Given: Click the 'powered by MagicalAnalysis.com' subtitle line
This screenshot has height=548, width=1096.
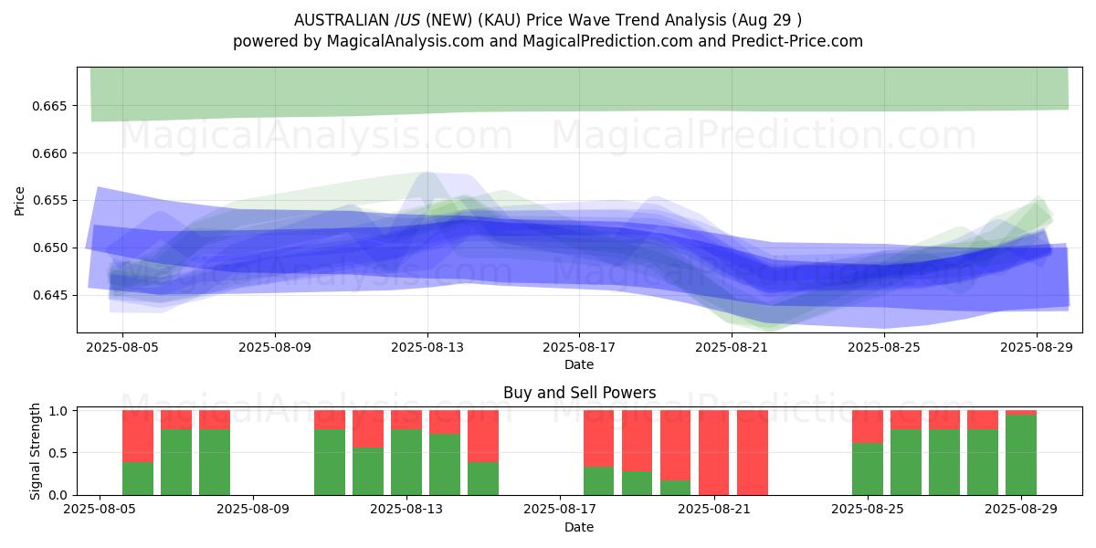Looking at the screenshot, I should coord(548,41).
